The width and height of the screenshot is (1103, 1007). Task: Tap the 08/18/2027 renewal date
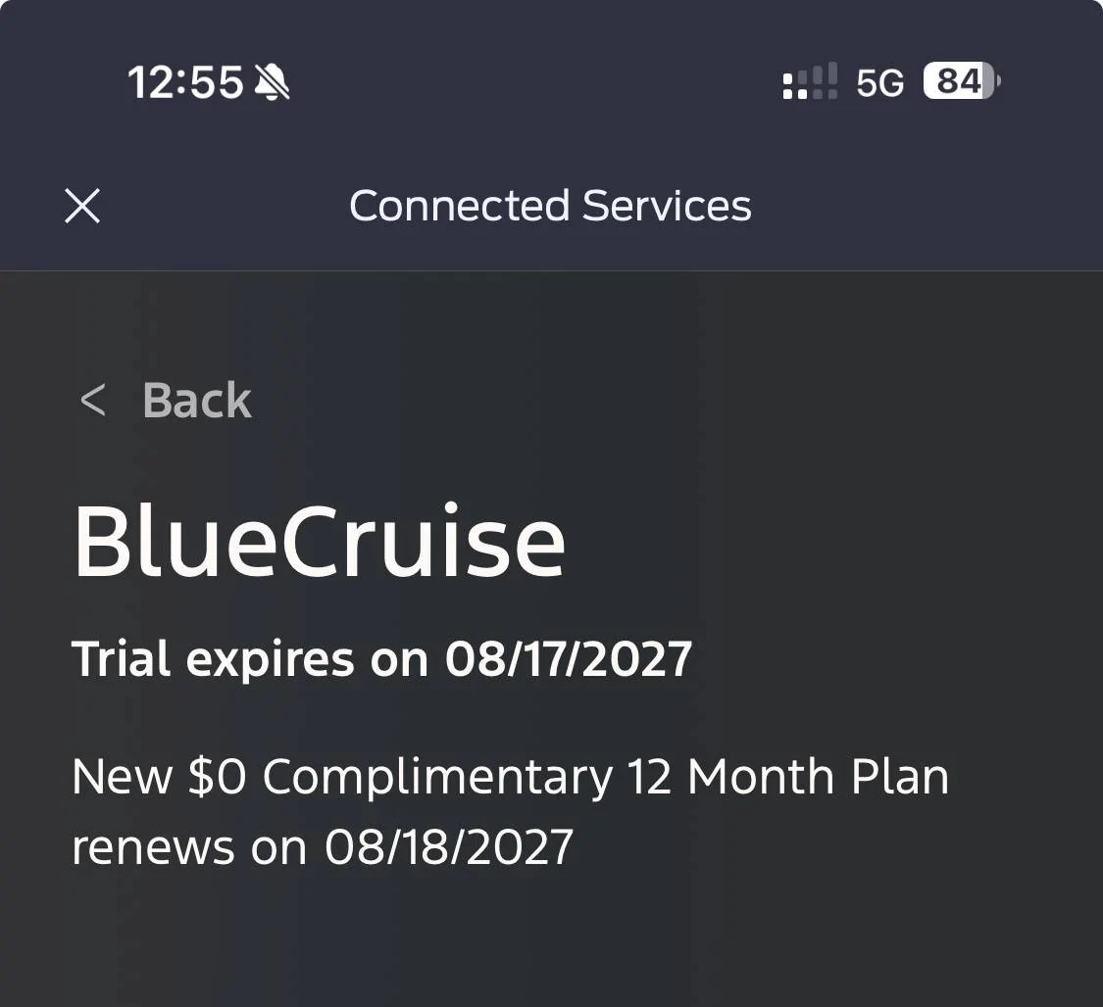449,846
